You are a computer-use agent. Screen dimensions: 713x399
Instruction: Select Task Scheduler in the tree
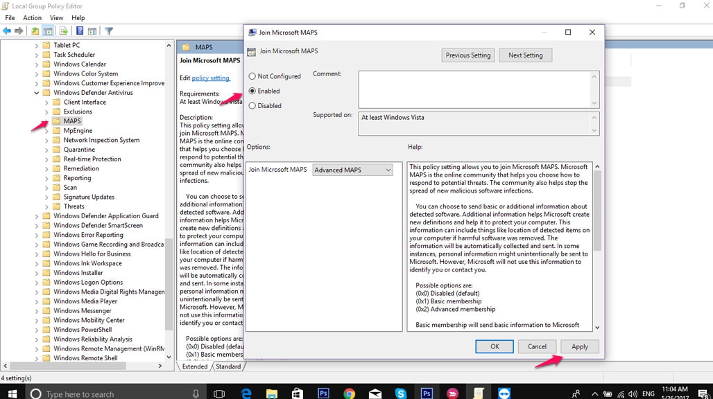tap(74, 55)
